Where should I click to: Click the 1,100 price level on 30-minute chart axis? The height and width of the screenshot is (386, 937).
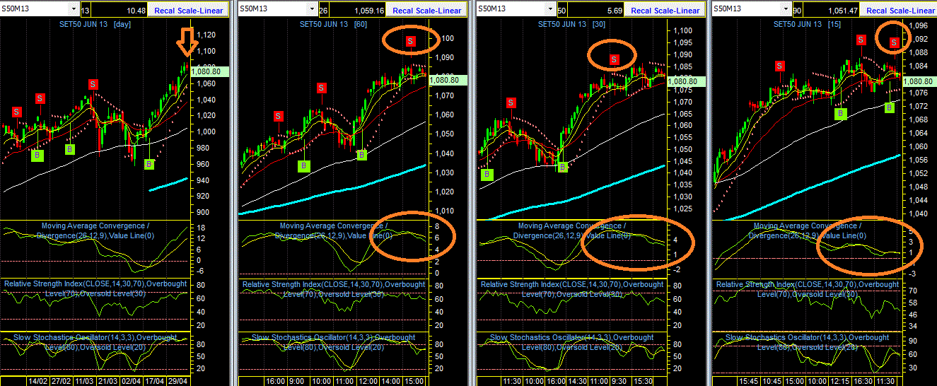pos(682,31)
